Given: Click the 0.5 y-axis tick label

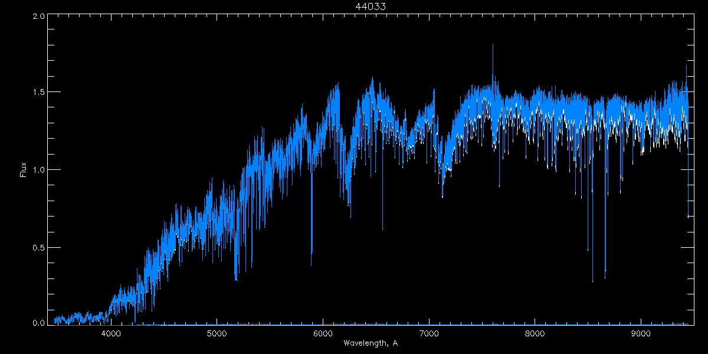Looking at the screenshot, I should pos(38,247).
